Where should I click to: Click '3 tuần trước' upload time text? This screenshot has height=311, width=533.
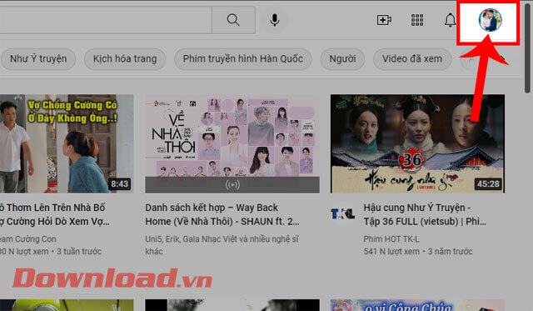tap(79, 252)
